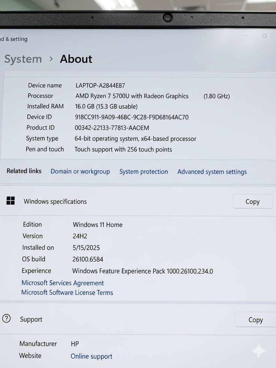Image resolution: width=276 pixels, height=368 pixels.
Task: Open System protection link
Action: (144, 172)
